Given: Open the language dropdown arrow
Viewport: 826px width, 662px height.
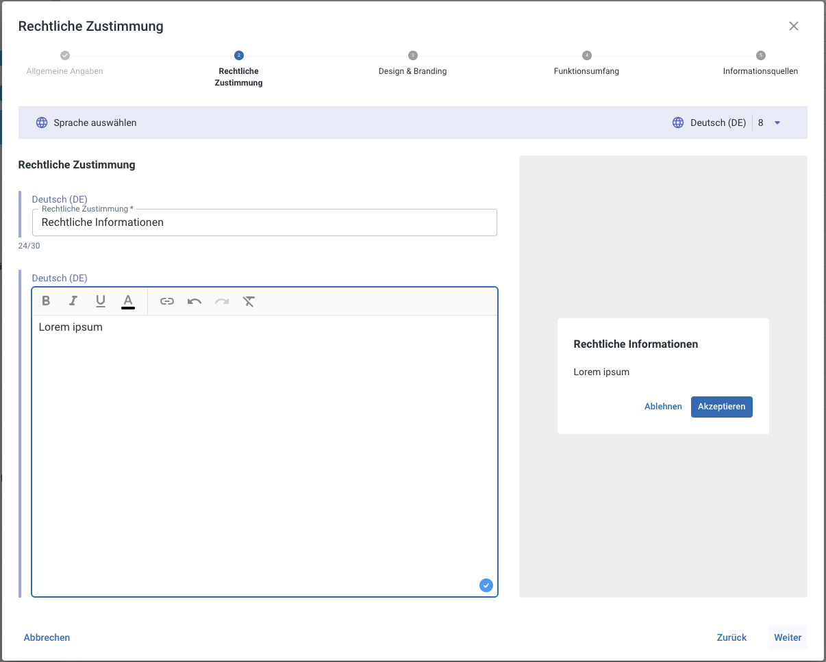Looking at the screenshot, I should (x=777, y=123).
